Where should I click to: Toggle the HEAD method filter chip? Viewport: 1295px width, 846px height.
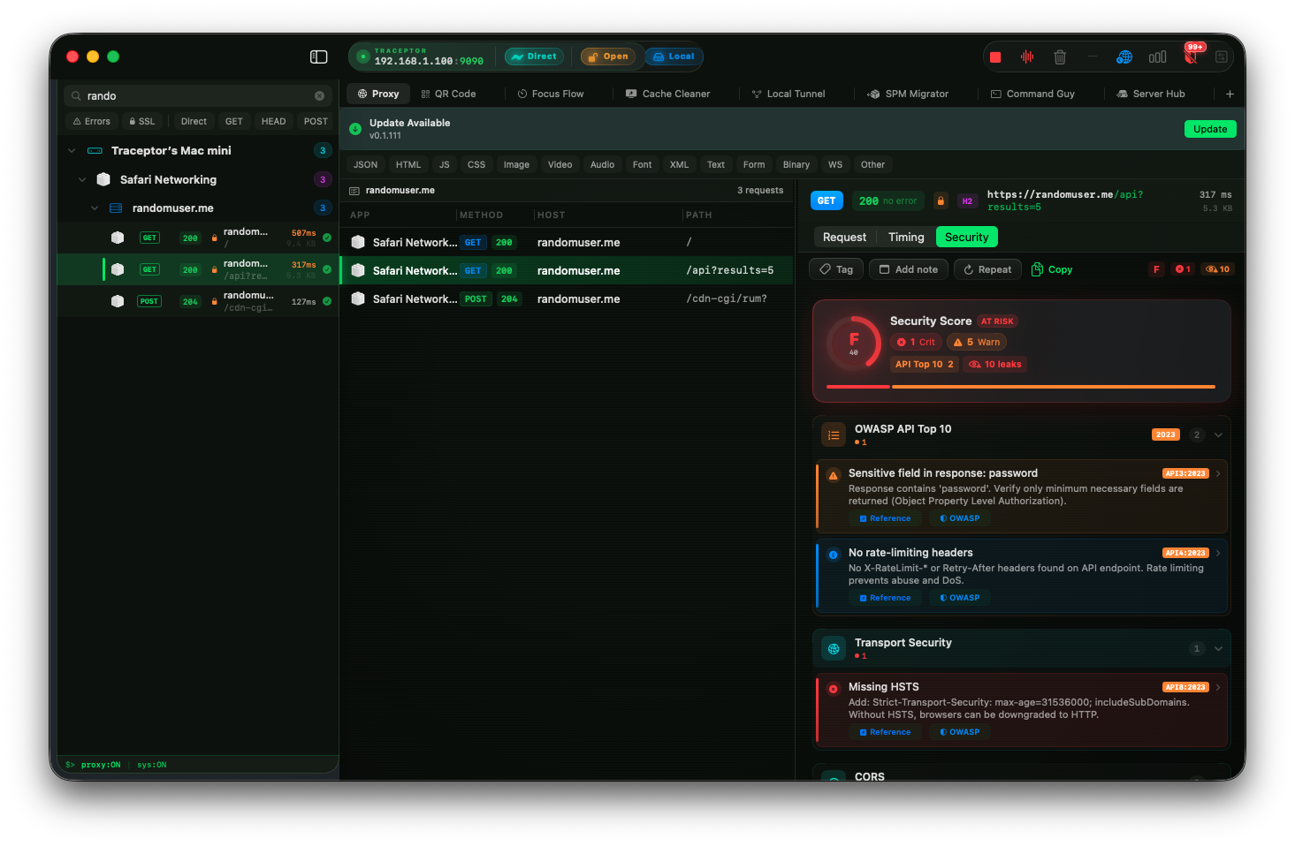click(x=273, y=121)
